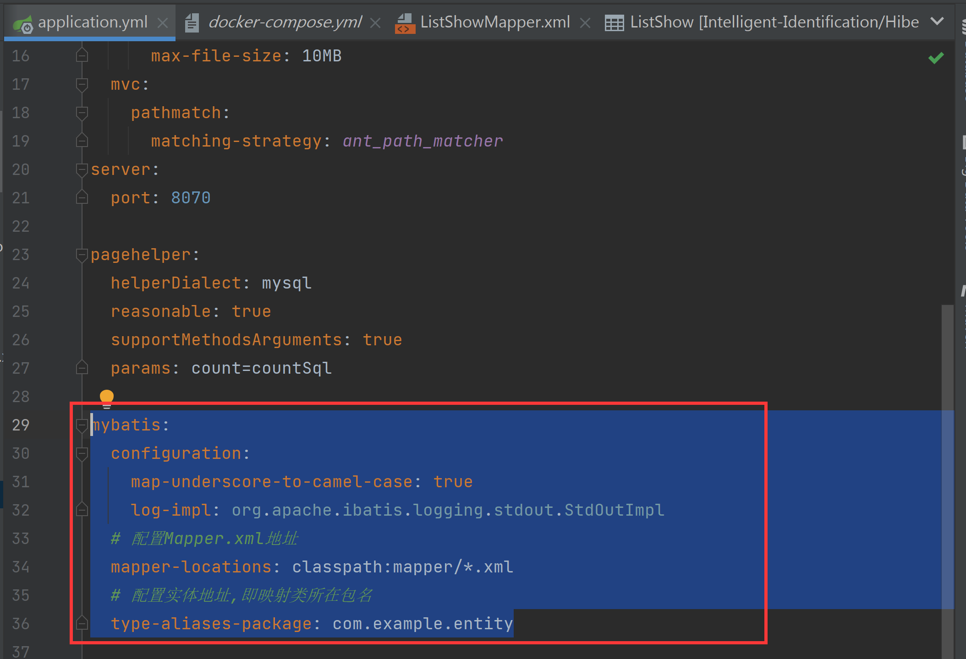966x659 pixels.
Task: Close the application.yml tab
Action: coord(163,22)
